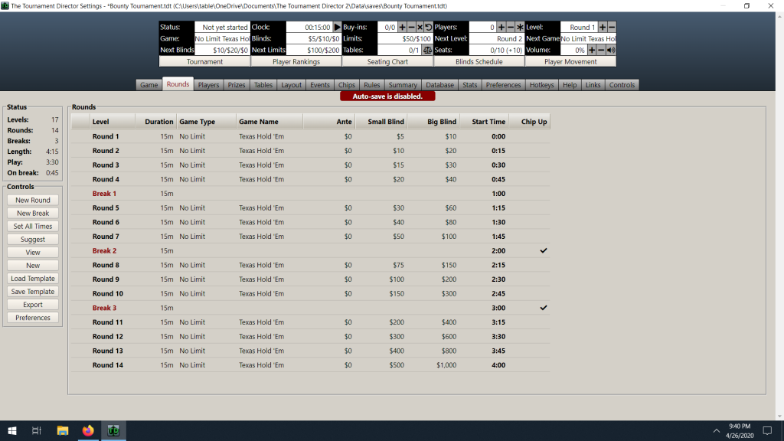The width and height of the screenshot is (784, 441).
Task: Switch to the Chips tab
Action: click(347, 85)
